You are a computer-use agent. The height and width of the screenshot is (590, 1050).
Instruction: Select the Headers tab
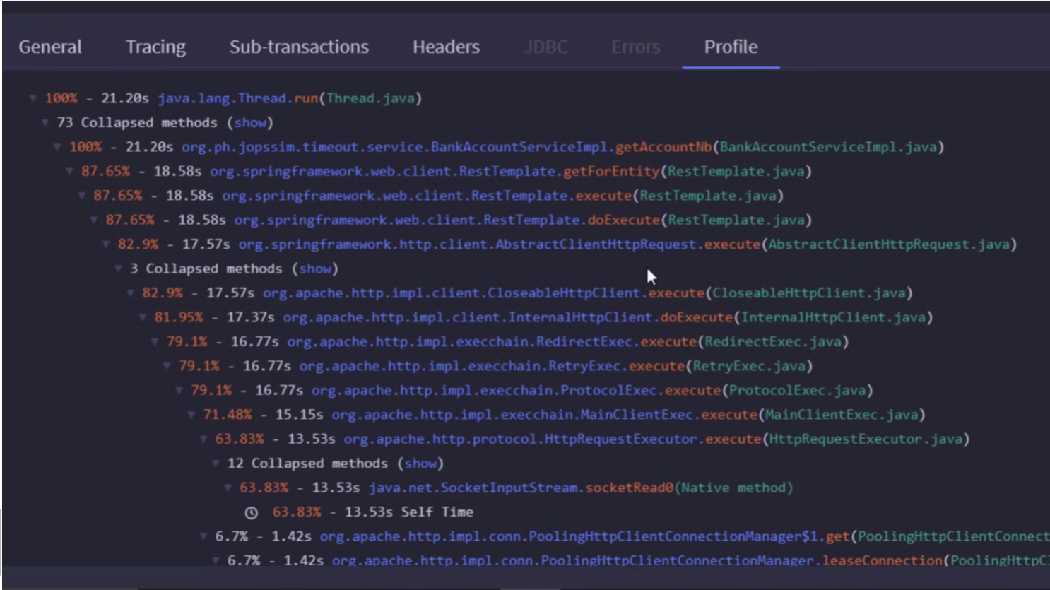point(446,47)
